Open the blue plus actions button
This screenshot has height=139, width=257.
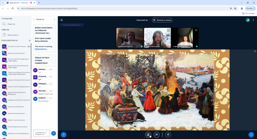[63, 134]
